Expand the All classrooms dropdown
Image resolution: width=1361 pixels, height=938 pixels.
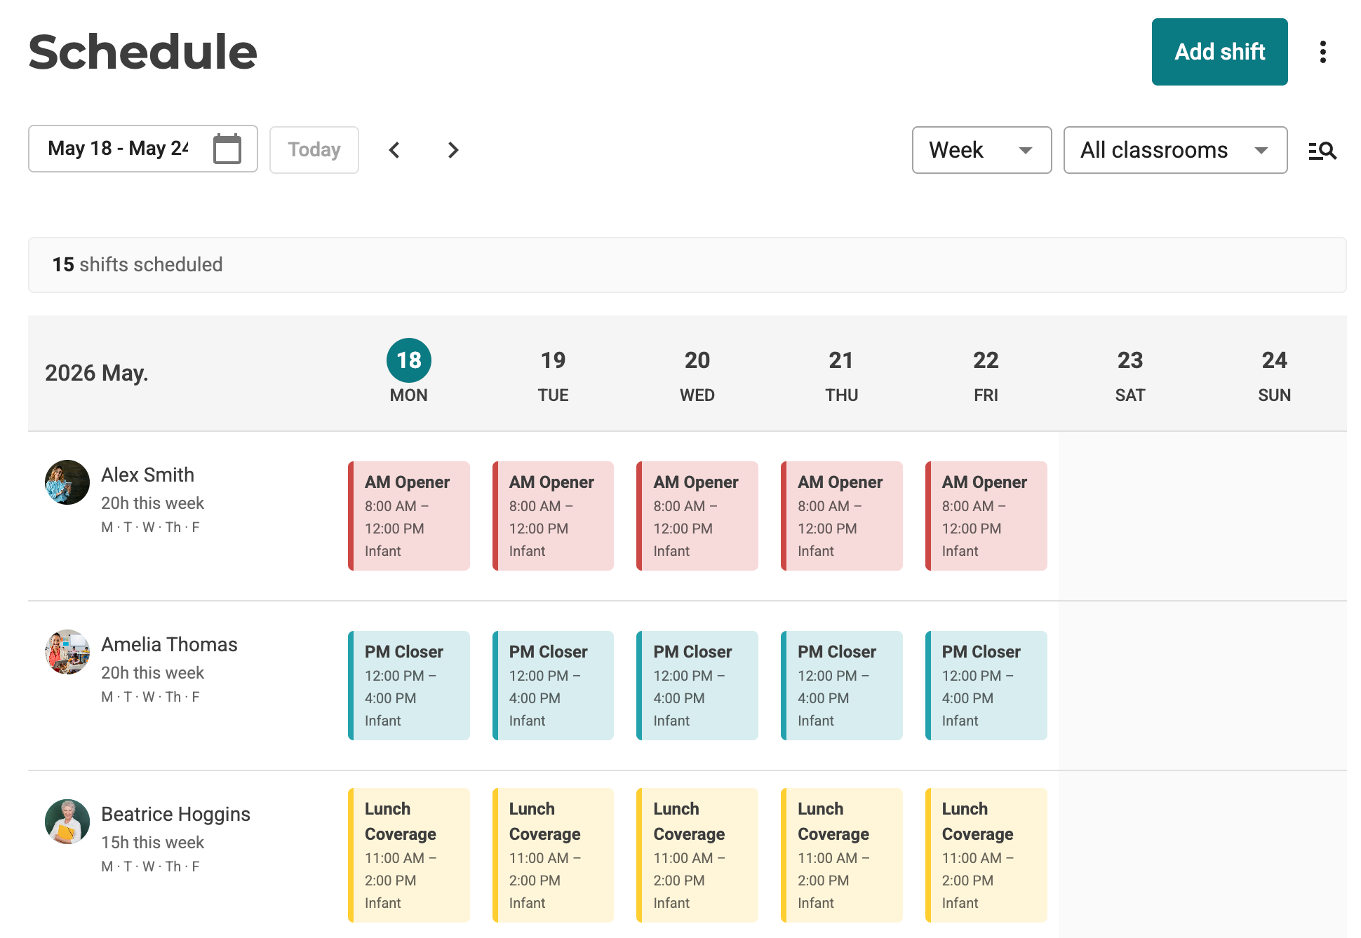tap(1175, 150)
